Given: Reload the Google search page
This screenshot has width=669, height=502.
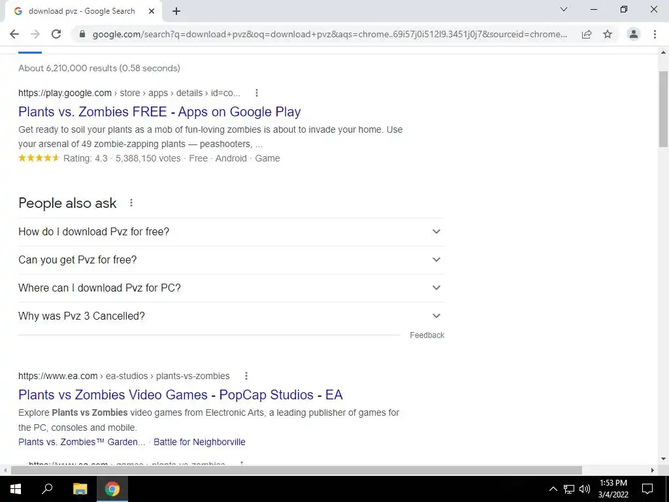Looking at the screenshot, I should pos(56,34).
